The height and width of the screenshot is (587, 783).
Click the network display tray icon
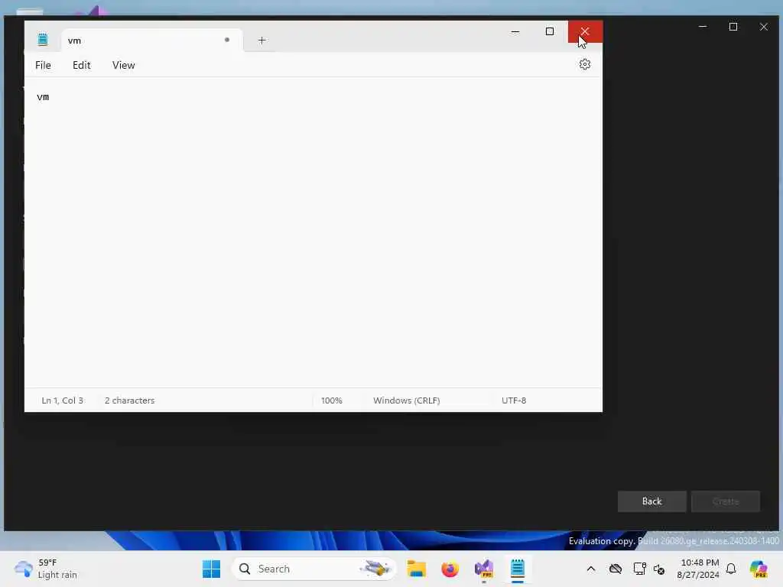(x=639, y=569)
